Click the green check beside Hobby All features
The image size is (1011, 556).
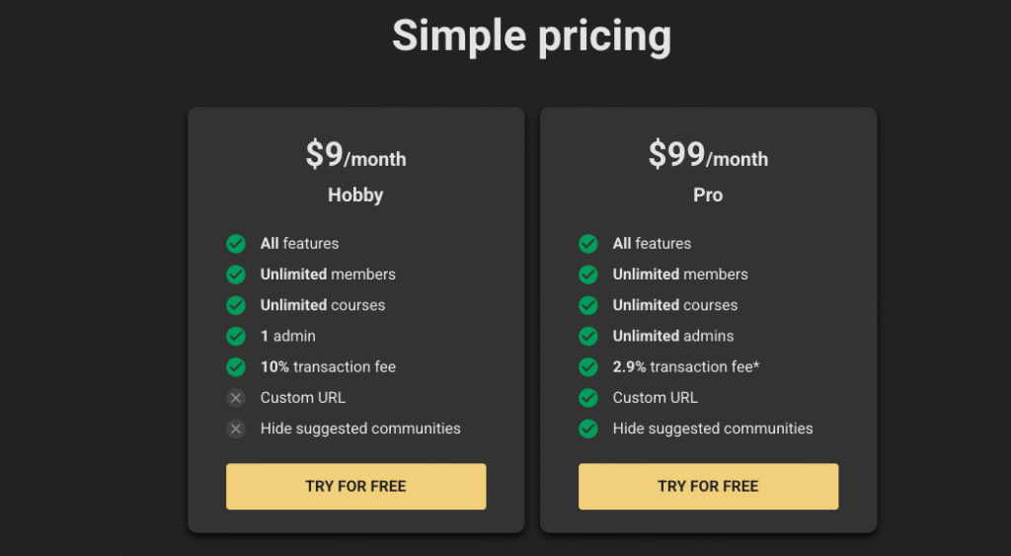[236, 244]
